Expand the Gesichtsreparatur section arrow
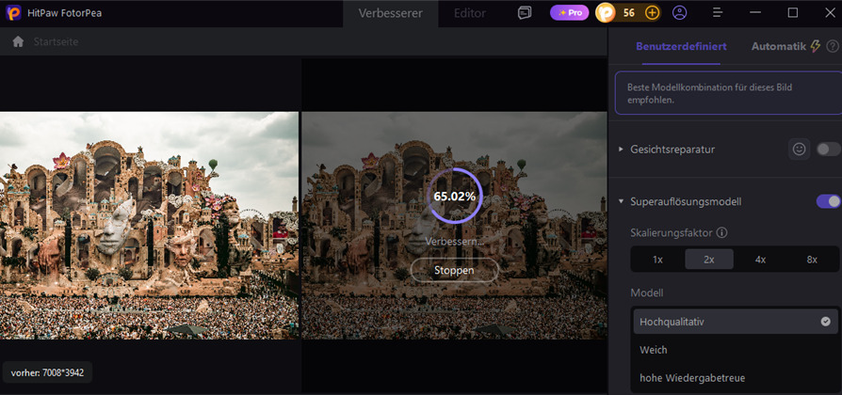The width and height of the screenshot is (842, 395). pos(622,149)
